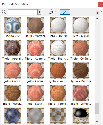Click the Tecido - 02 label text

point(13,36)
